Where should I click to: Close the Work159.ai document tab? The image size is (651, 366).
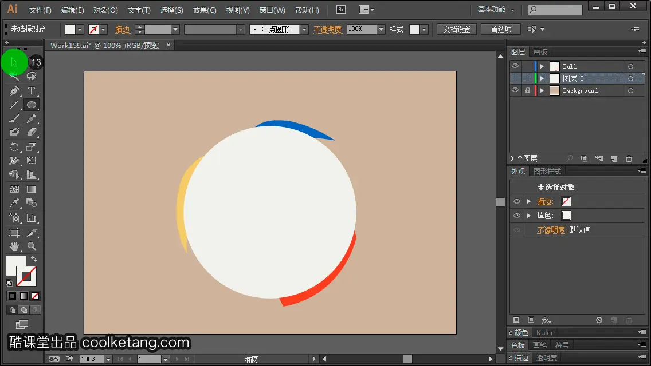(168, 45)
